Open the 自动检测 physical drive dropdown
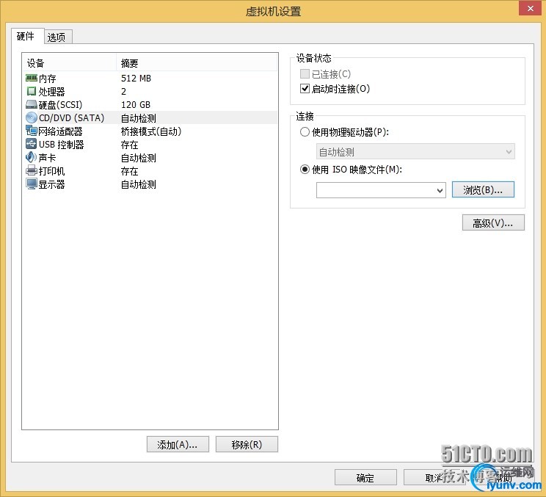 pos(415,151)
